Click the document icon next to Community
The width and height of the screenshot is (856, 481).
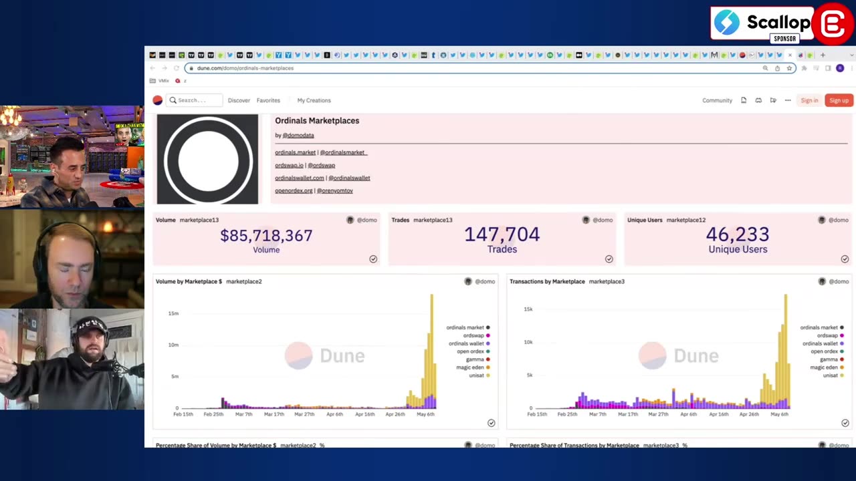(744, 100)
